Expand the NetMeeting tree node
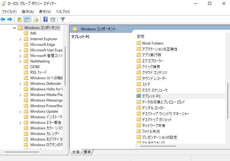The image size is (230, 161). click(20, 62)
